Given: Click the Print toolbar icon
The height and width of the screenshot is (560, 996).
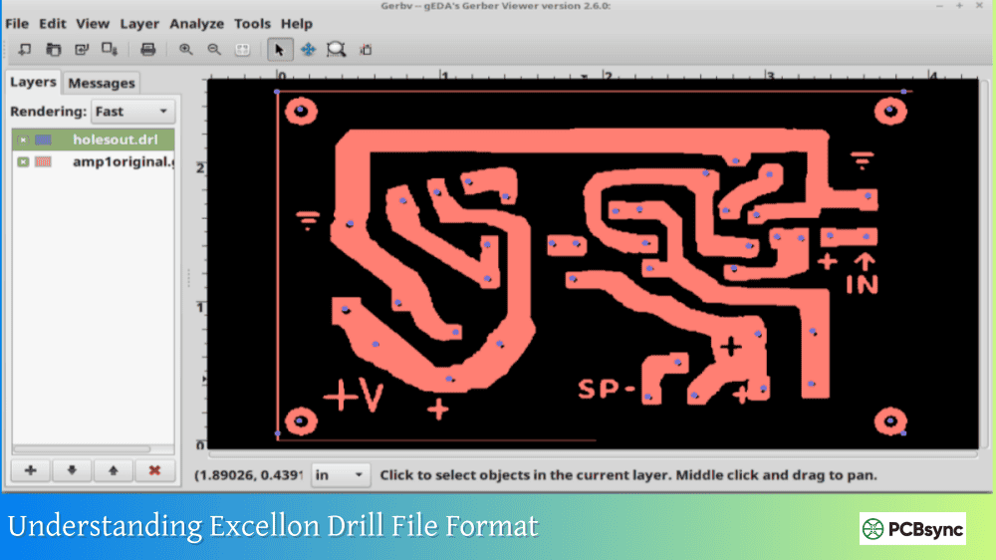Looking at the screenshot, I should tap(148, 49).
